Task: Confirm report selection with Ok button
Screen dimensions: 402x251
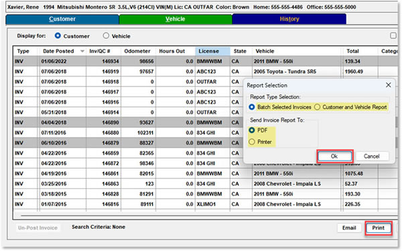Action: (334, 156)
